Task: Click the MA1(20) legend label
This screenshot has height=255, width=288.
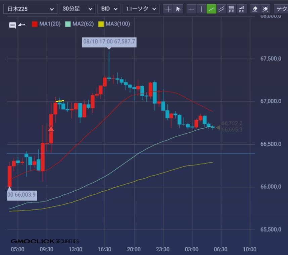Action: [x=50, y=24]
